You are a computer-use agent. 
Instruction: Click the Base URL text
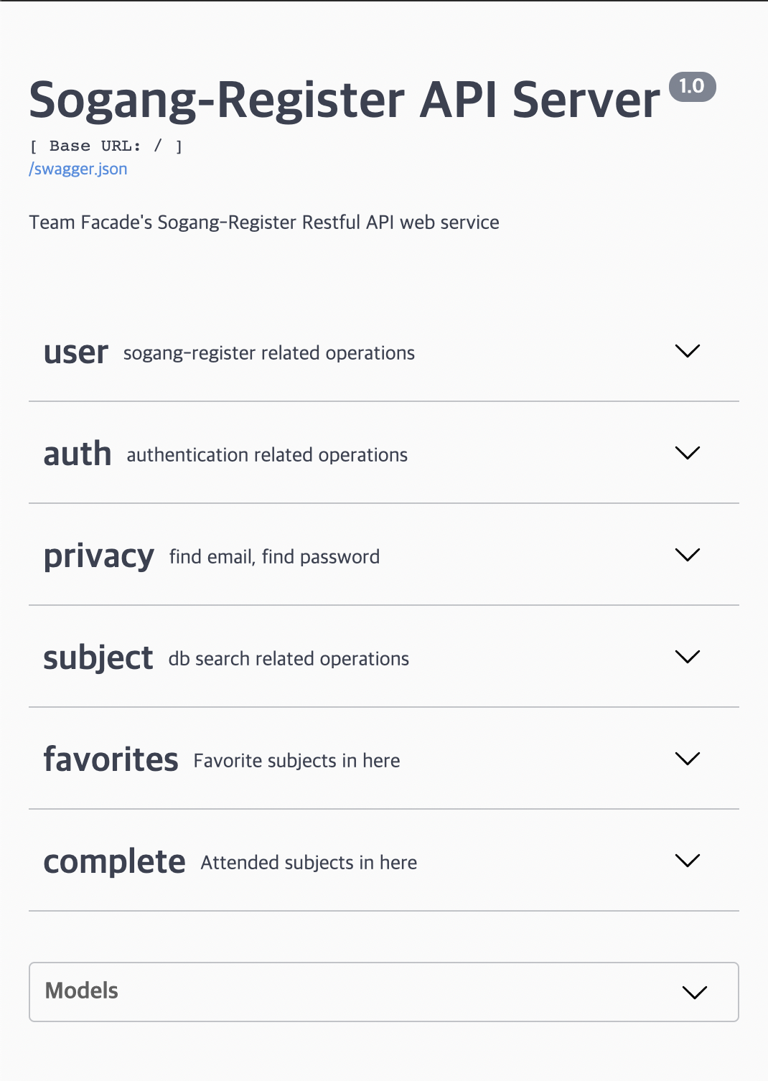point(106,146)
